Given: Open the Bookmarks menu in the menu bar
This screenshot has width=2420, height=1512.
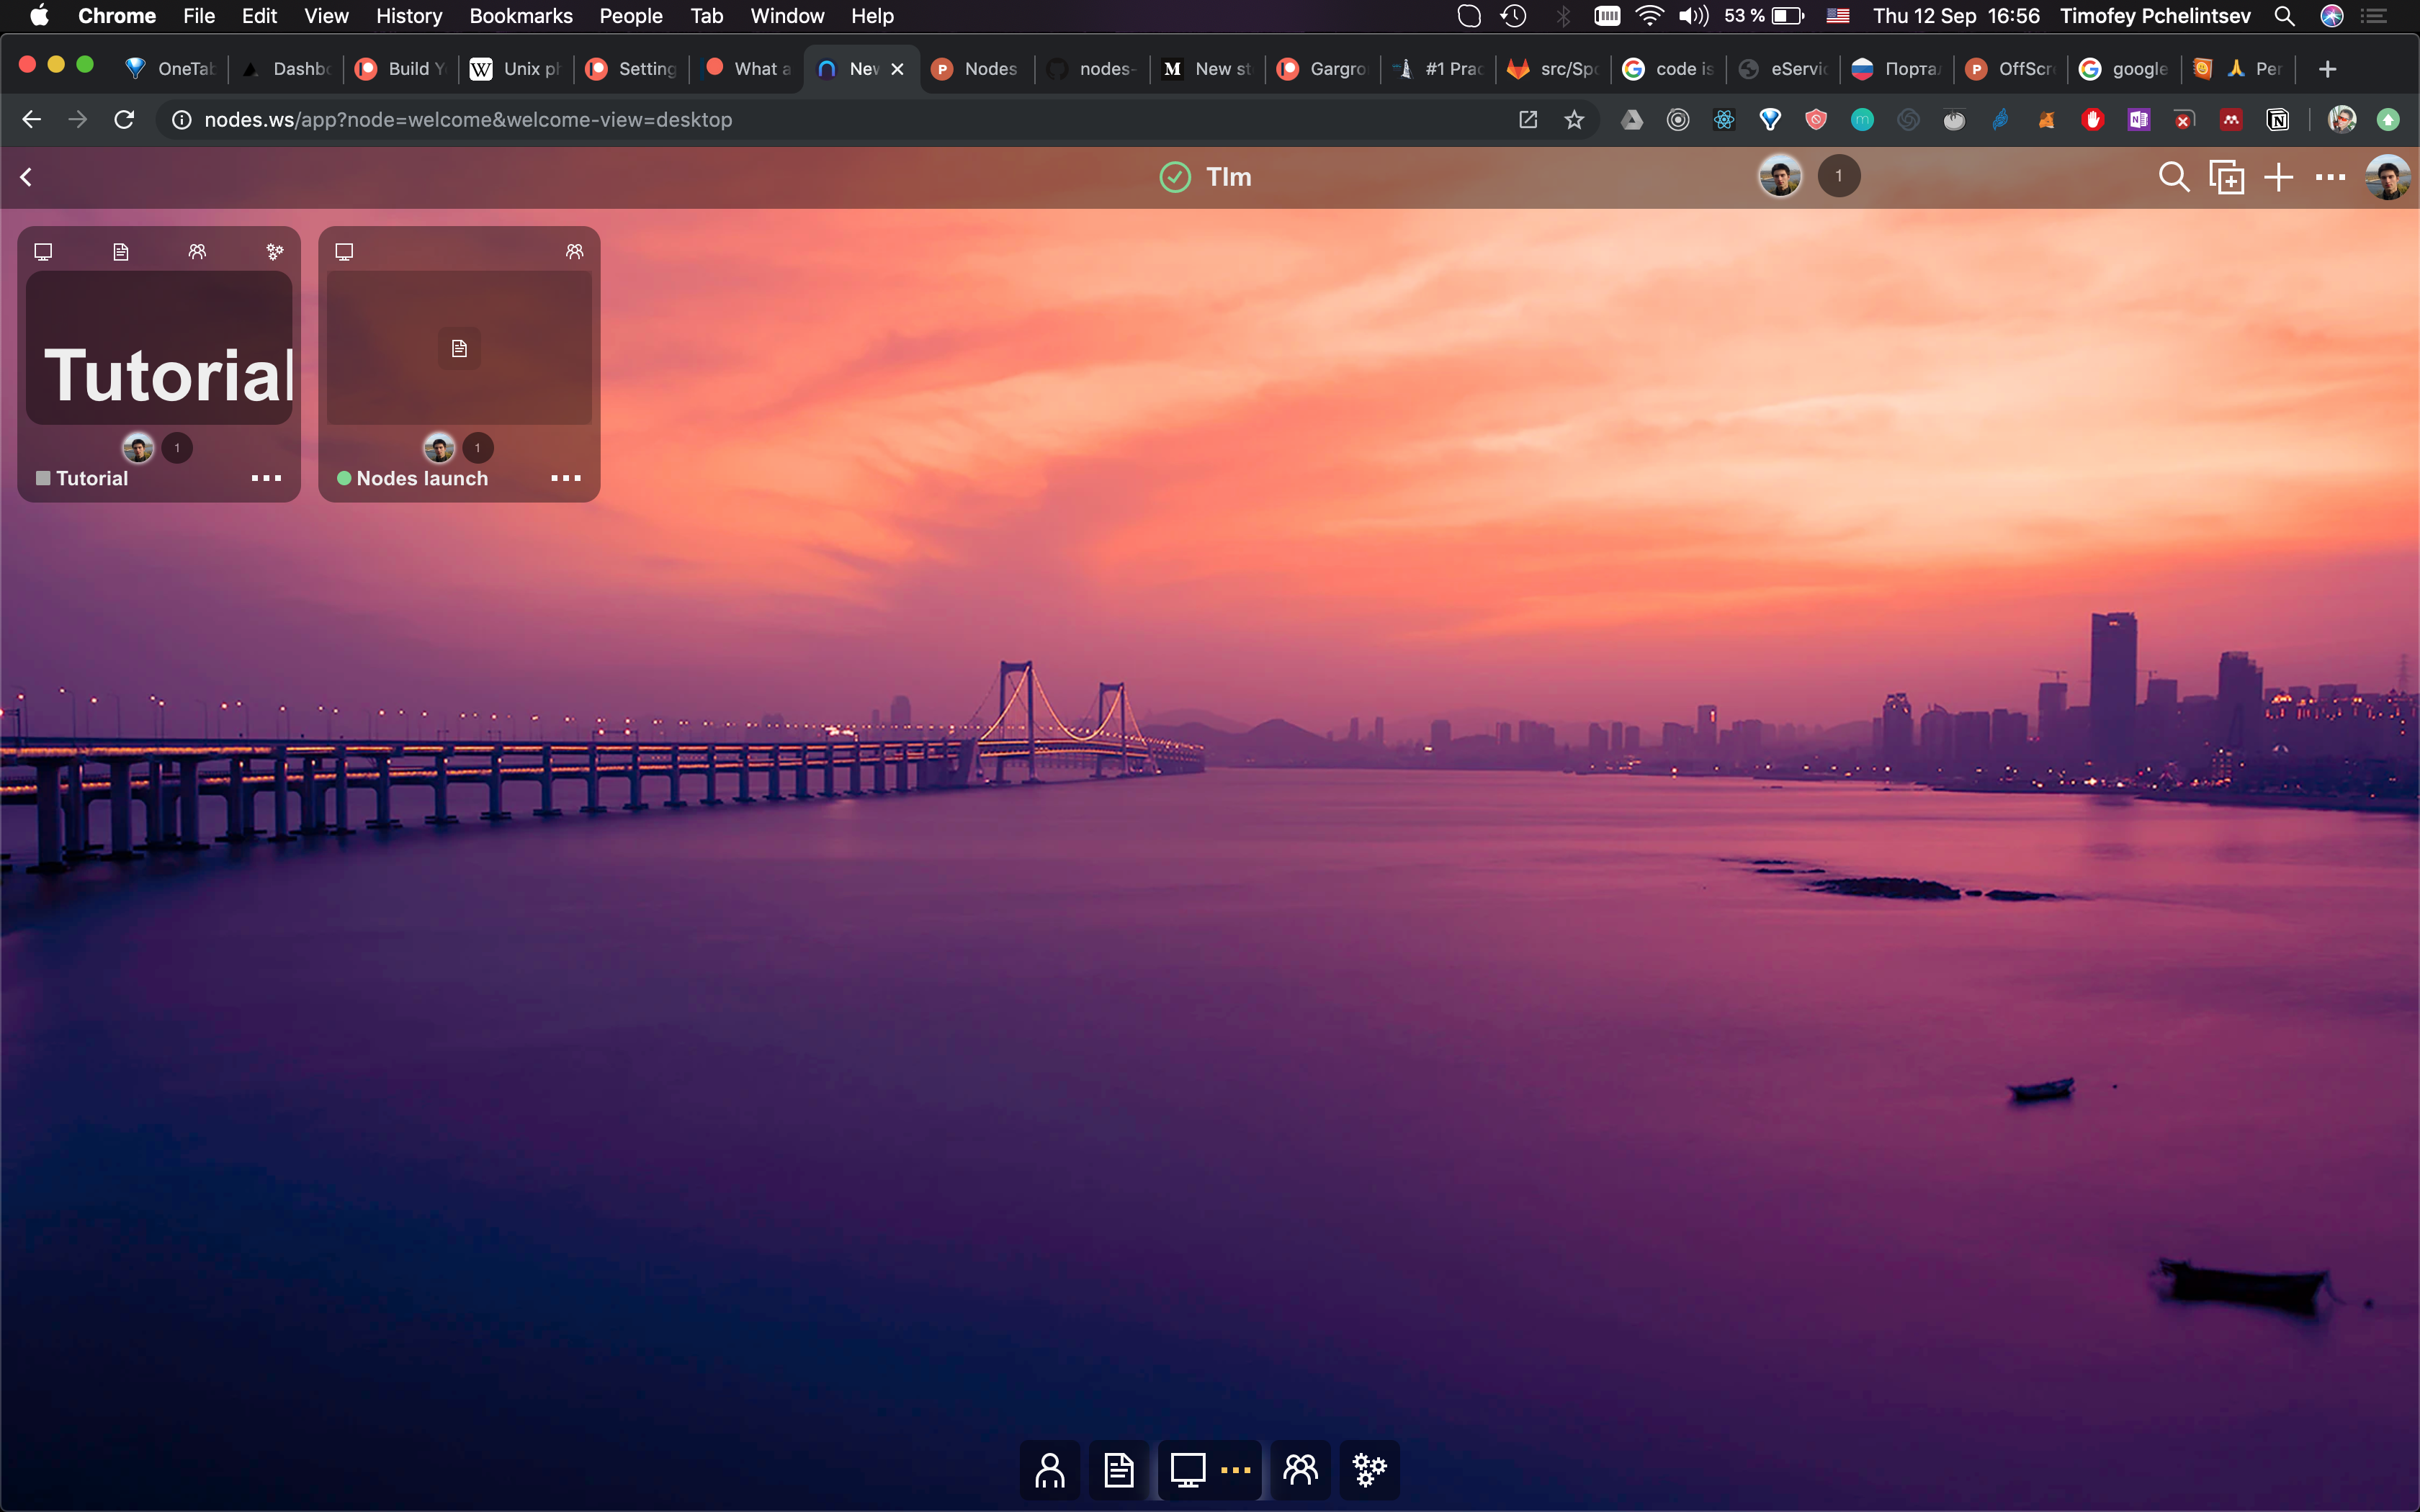Looking at the screenshot, I should point(520,16).
